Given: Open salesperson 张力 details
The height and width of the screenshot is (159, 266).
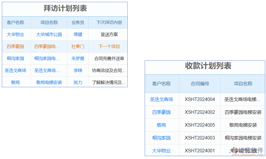Looking at the screenshot, I should [x=77, y=82].
